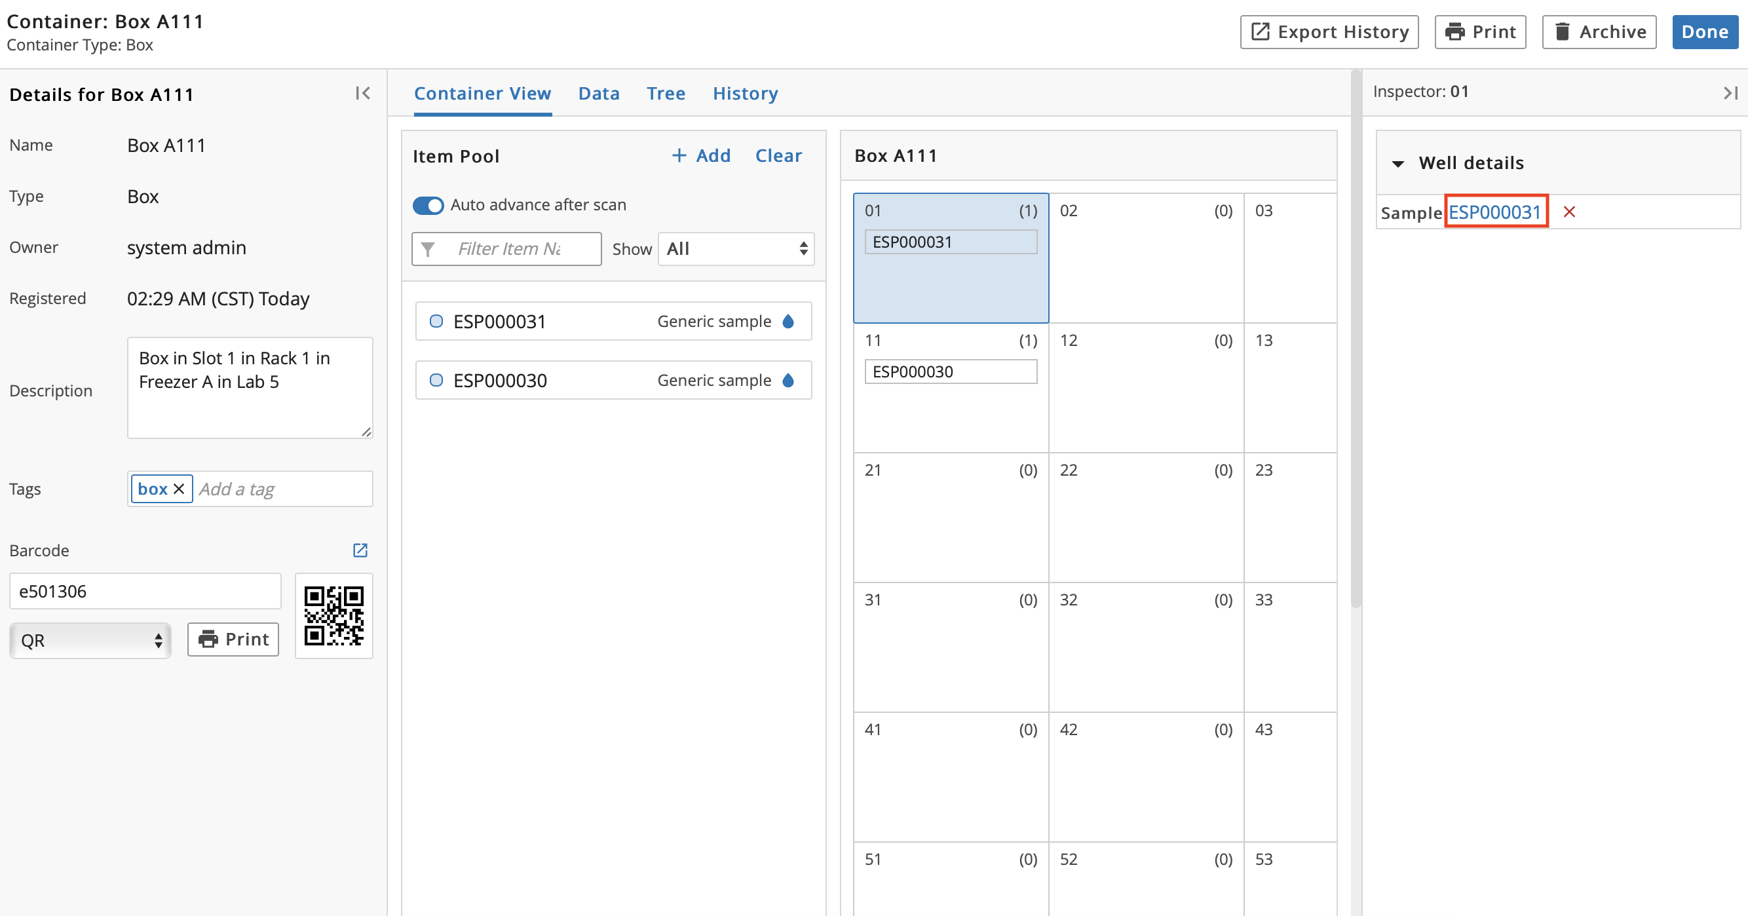Collapse the Well details section
Screen dimensions: 1748x916
pos(1398,164)
